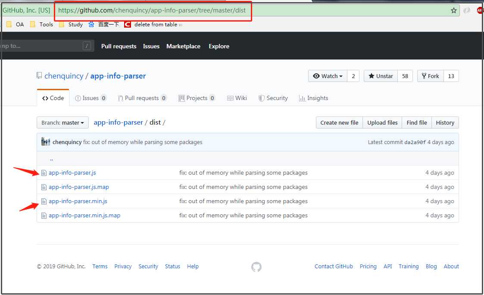Go to the chenquincy owner profile link

pos(64,76)
